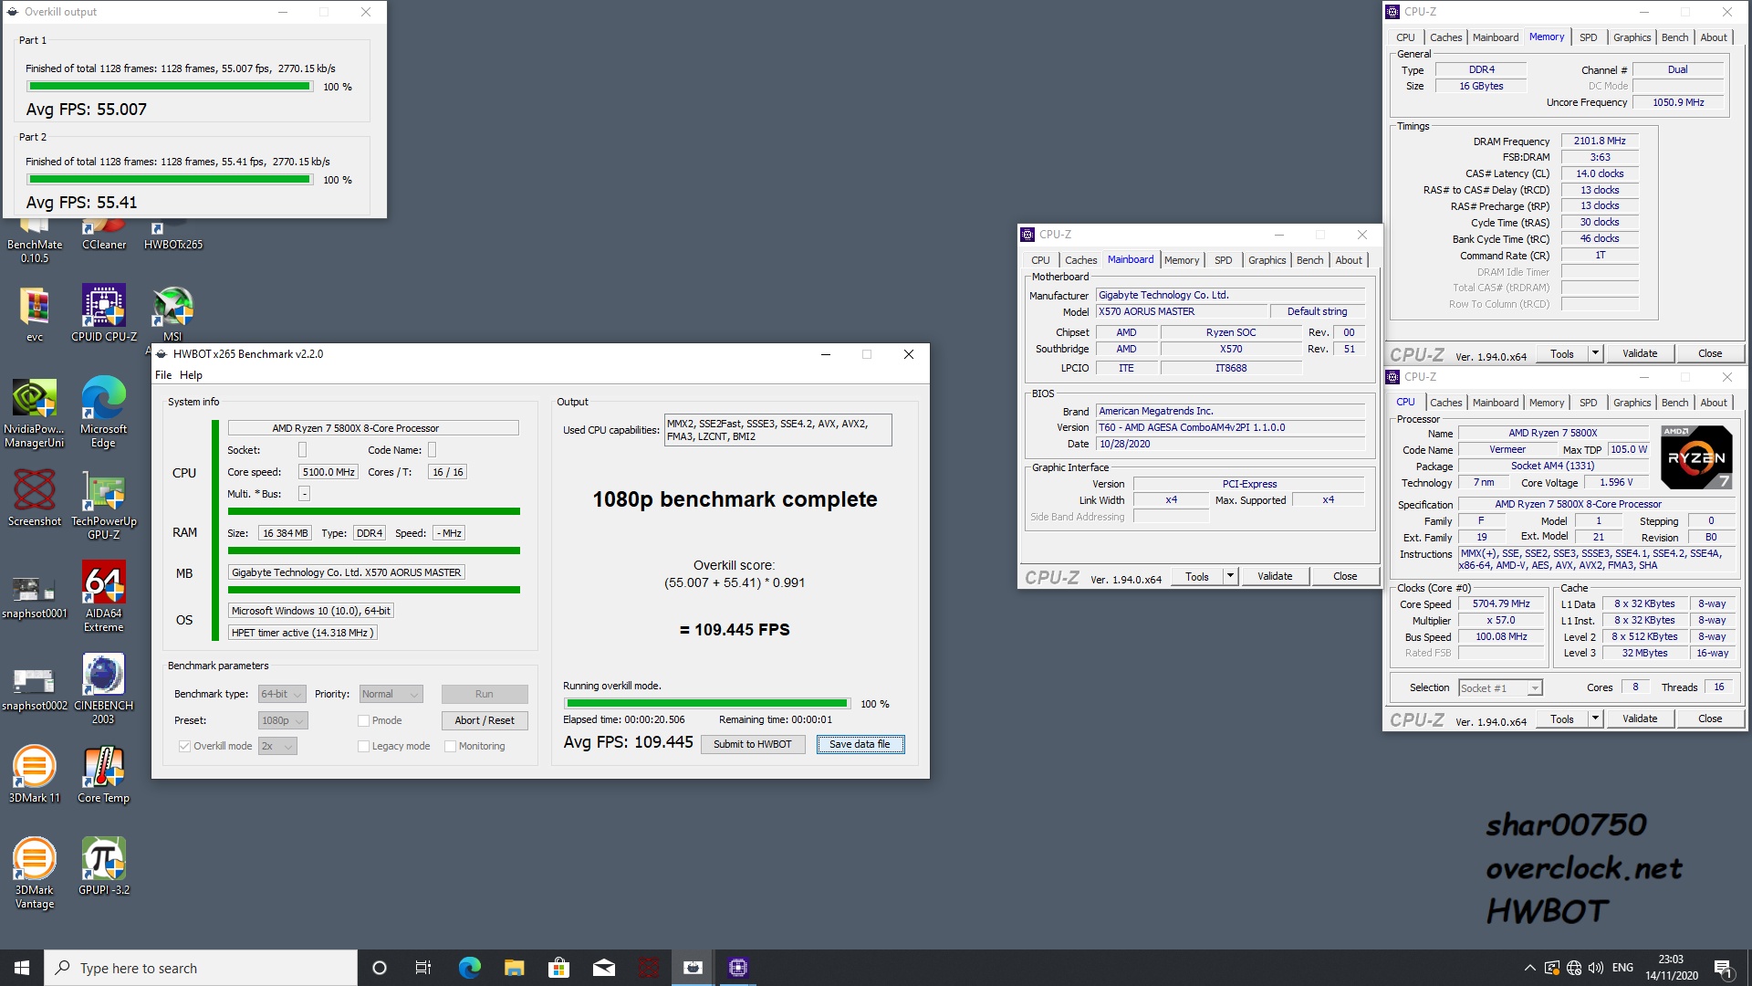Launch 3DMark 11 desktop shortcut
This screenshot has height=986, width=1752.
[35, 774]
